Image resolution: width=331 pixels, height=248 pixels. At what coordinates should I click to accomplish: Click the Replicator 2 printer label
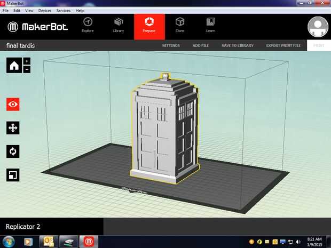coord(23,227)
